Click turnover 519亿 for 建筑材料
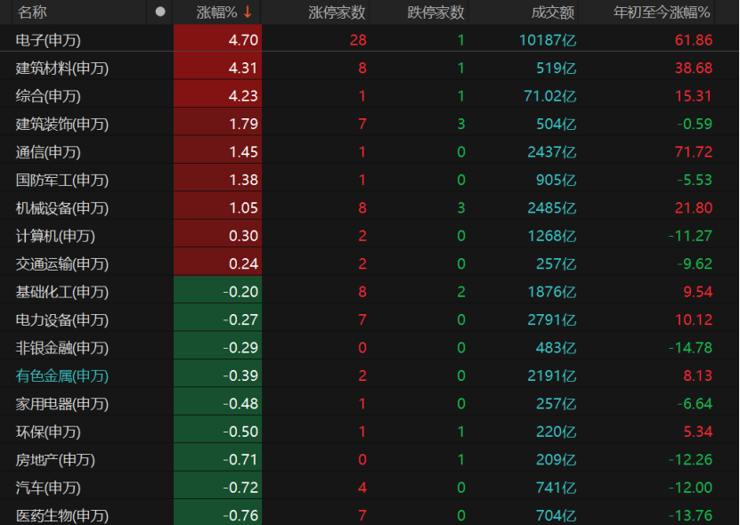Image resolution: width=740 pixels, height=525 pixels. [556, 68]
